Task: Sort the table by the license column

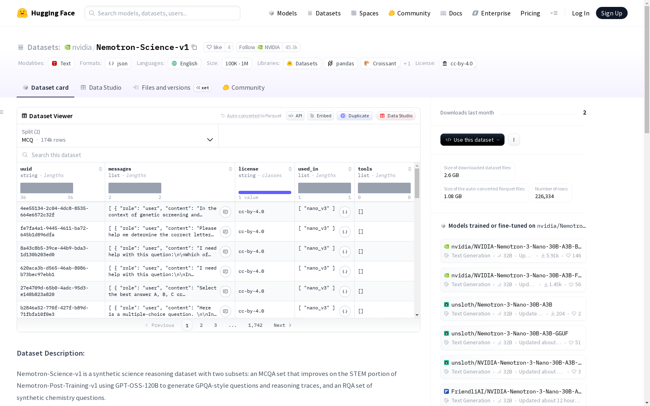Action: point(290,169)
